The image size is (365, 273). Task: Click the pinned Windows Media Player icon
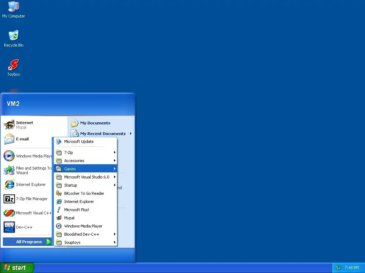[9, 156]
